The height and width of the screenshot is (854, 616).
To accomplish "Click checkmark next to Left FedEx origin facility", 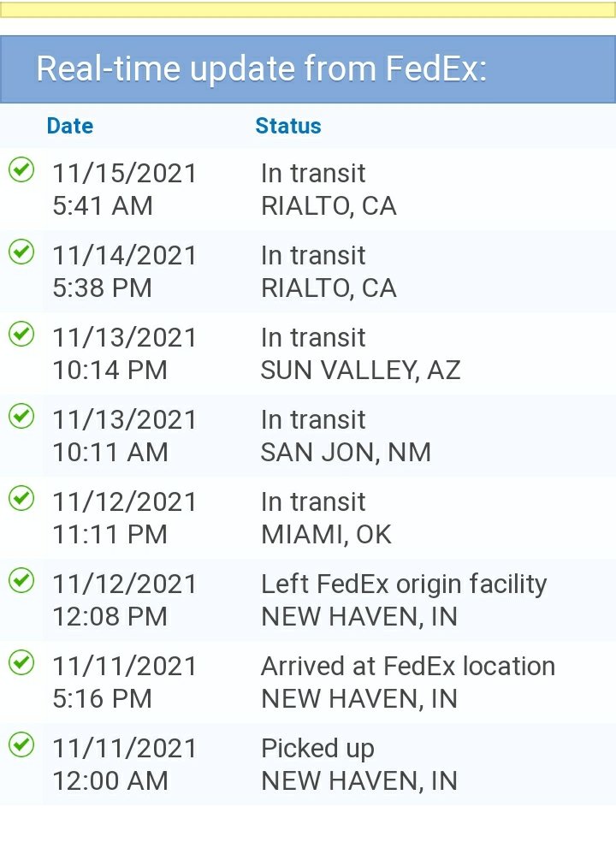I will pos(21,580).
